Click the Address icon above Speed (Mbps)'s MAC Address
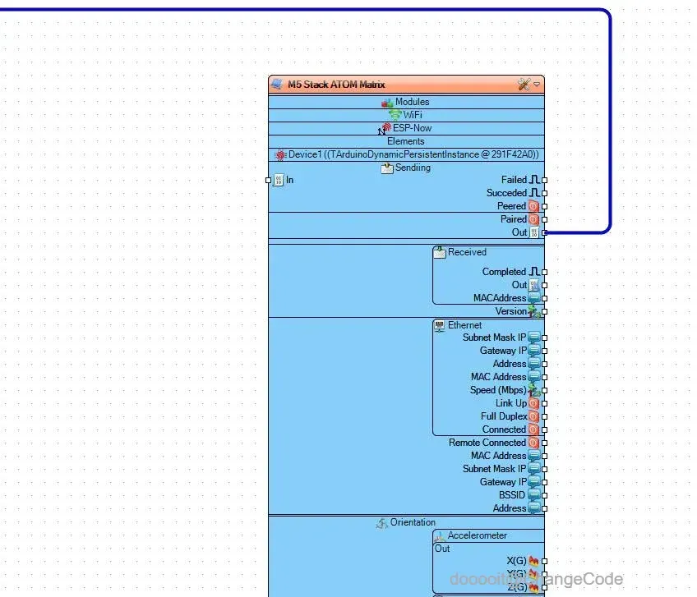697x597 pixels. [x=534, y=364]
